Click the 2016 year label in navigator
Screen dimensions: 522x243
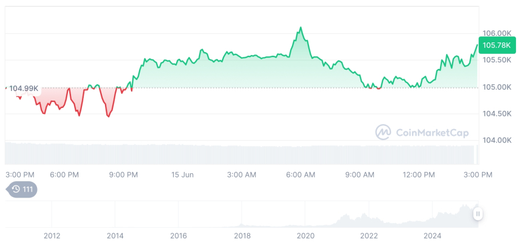pos(178,236)
